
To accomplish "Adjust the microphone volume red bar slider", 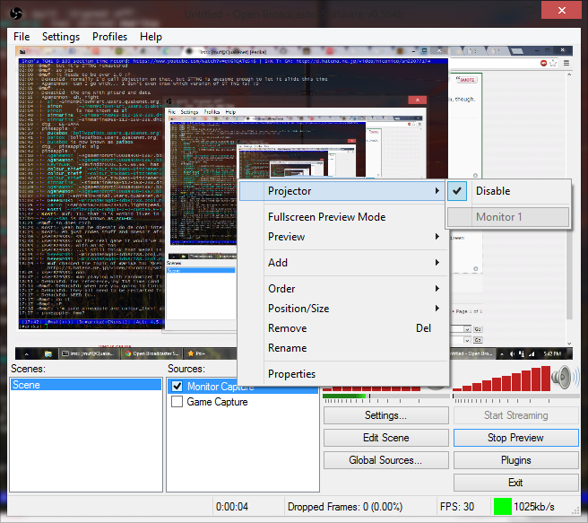I will pyautogui.click(x=371, y=388).
